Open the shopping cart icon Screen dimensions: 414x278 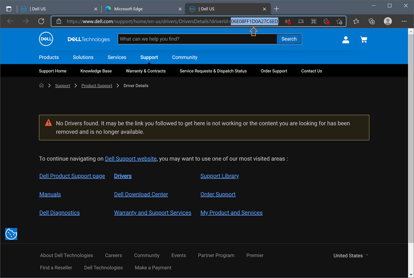tap(364, 40)
